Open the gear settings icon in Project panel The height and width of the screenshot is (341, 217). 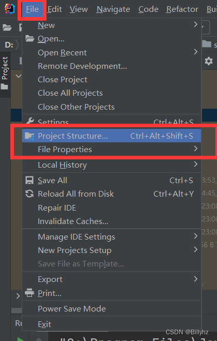click(209, 61)
